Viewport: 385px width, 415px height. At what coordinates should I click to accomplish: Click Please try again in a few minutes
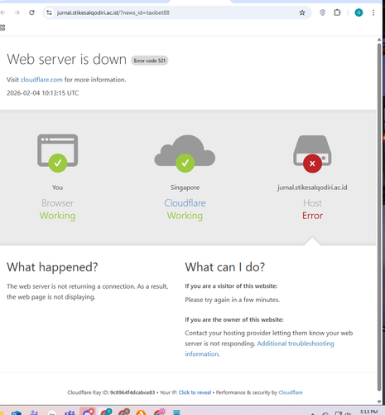coord(233,300)
